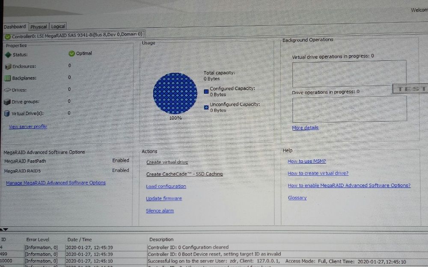Viewport: 428px width, 267px height.
Task: Click the ID 10000 log cell
Action: pos(6,261)
